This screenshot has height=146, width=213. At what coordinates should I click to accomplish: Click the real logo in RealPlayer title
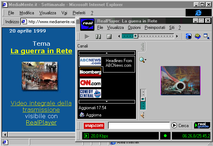click(87, 24)
